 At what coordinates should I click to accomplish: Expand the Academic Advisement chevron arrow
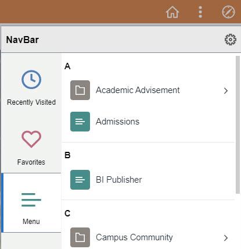tap(226, 91)
